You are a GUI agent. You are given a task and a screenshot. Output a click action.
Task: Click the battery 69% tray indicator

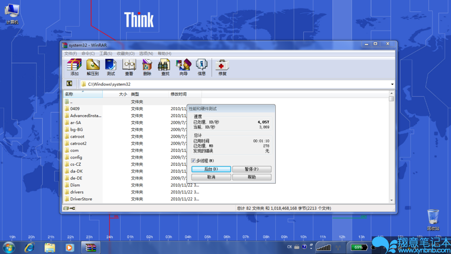coord(359,247)
